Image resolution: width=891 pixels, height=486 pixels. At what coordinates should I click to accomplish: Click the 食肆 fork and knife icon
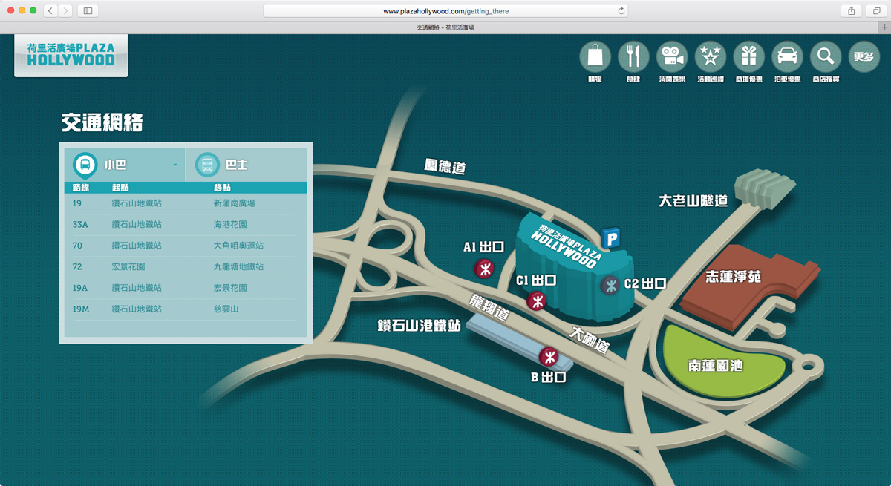click(633, 56)
